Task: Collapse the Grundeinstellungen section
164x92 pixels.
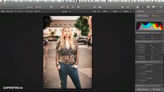Action: (x=136, y=42)
